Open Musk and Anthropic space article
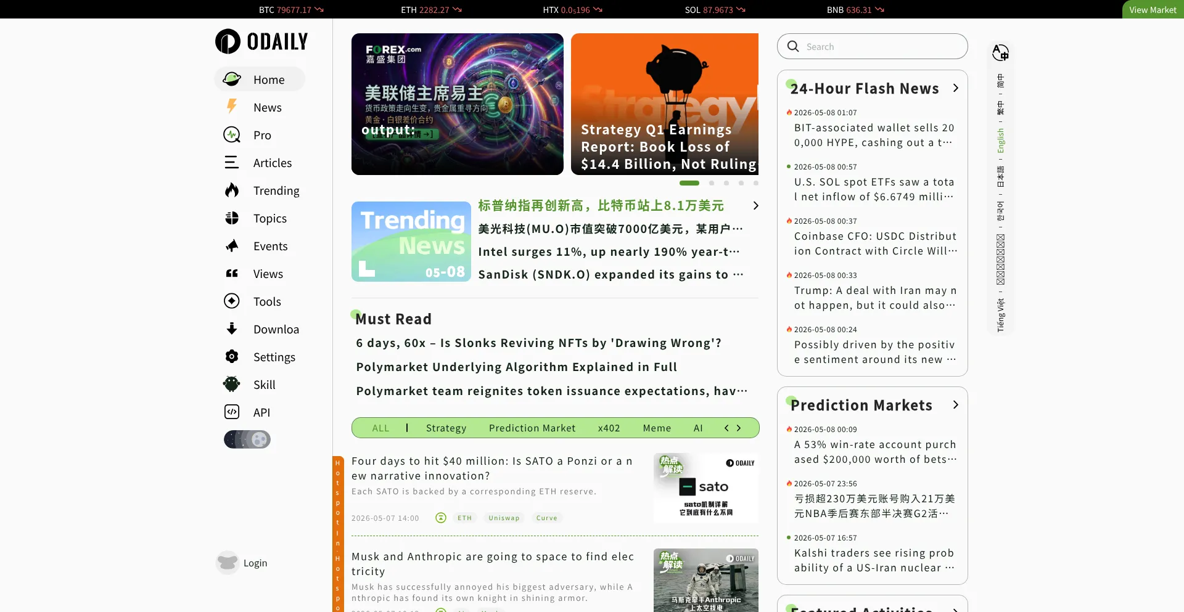1184x612 pixels. pyautogui.click(x=493, y=564)
